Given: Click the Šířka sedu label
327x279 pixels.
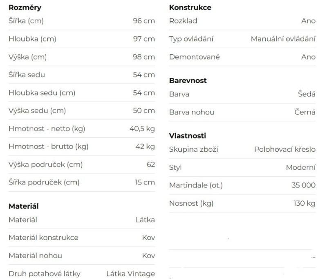Looking at the screenshot, I should [27, 75].
